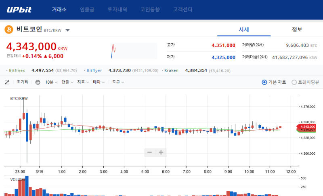Click the 12:00 label on time axis
323x196 pixels.
pyautogui.click(x=291, y=172)
